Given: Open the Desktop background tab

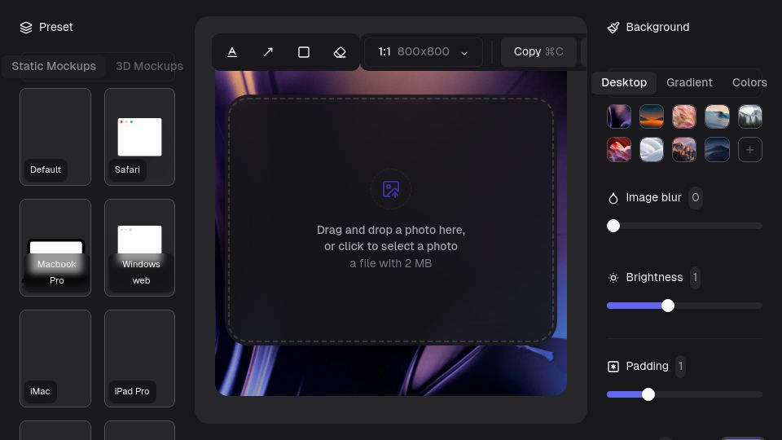Looking at the screenshot, I should (624, 82).
